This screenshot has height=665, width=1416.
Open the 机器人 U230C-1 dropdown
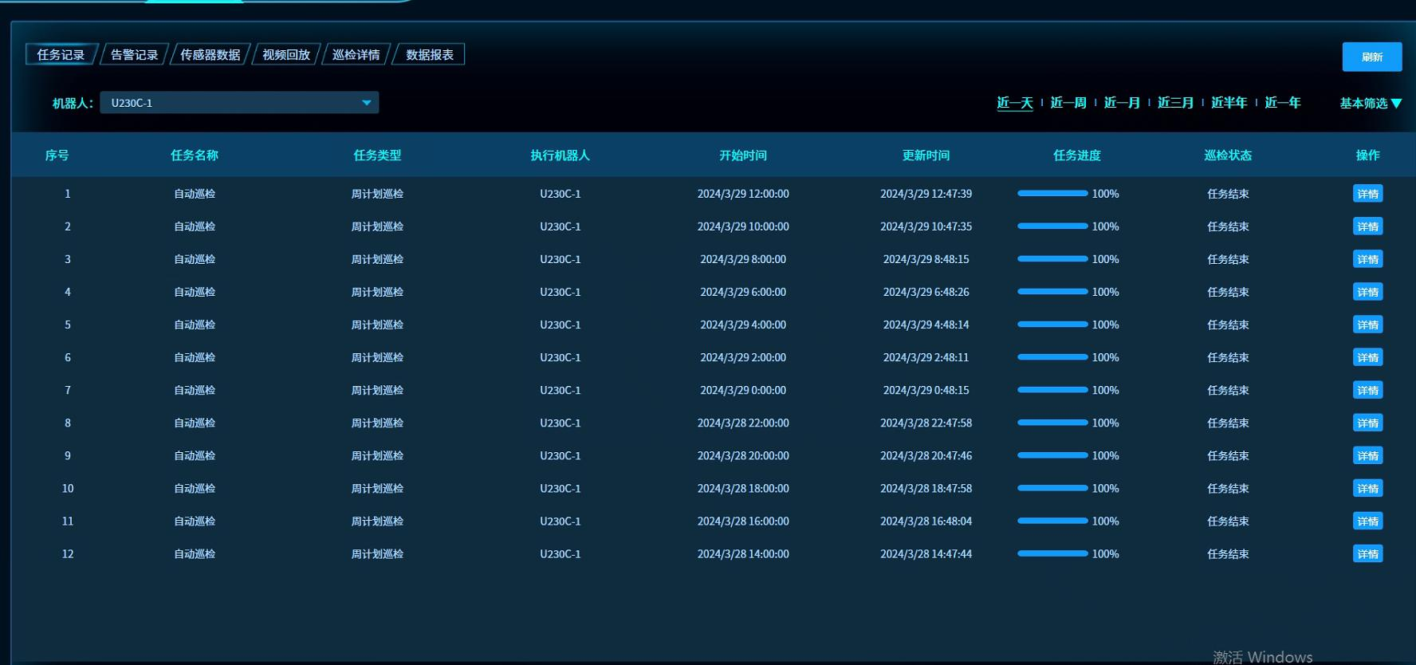(x=239, y=102)
